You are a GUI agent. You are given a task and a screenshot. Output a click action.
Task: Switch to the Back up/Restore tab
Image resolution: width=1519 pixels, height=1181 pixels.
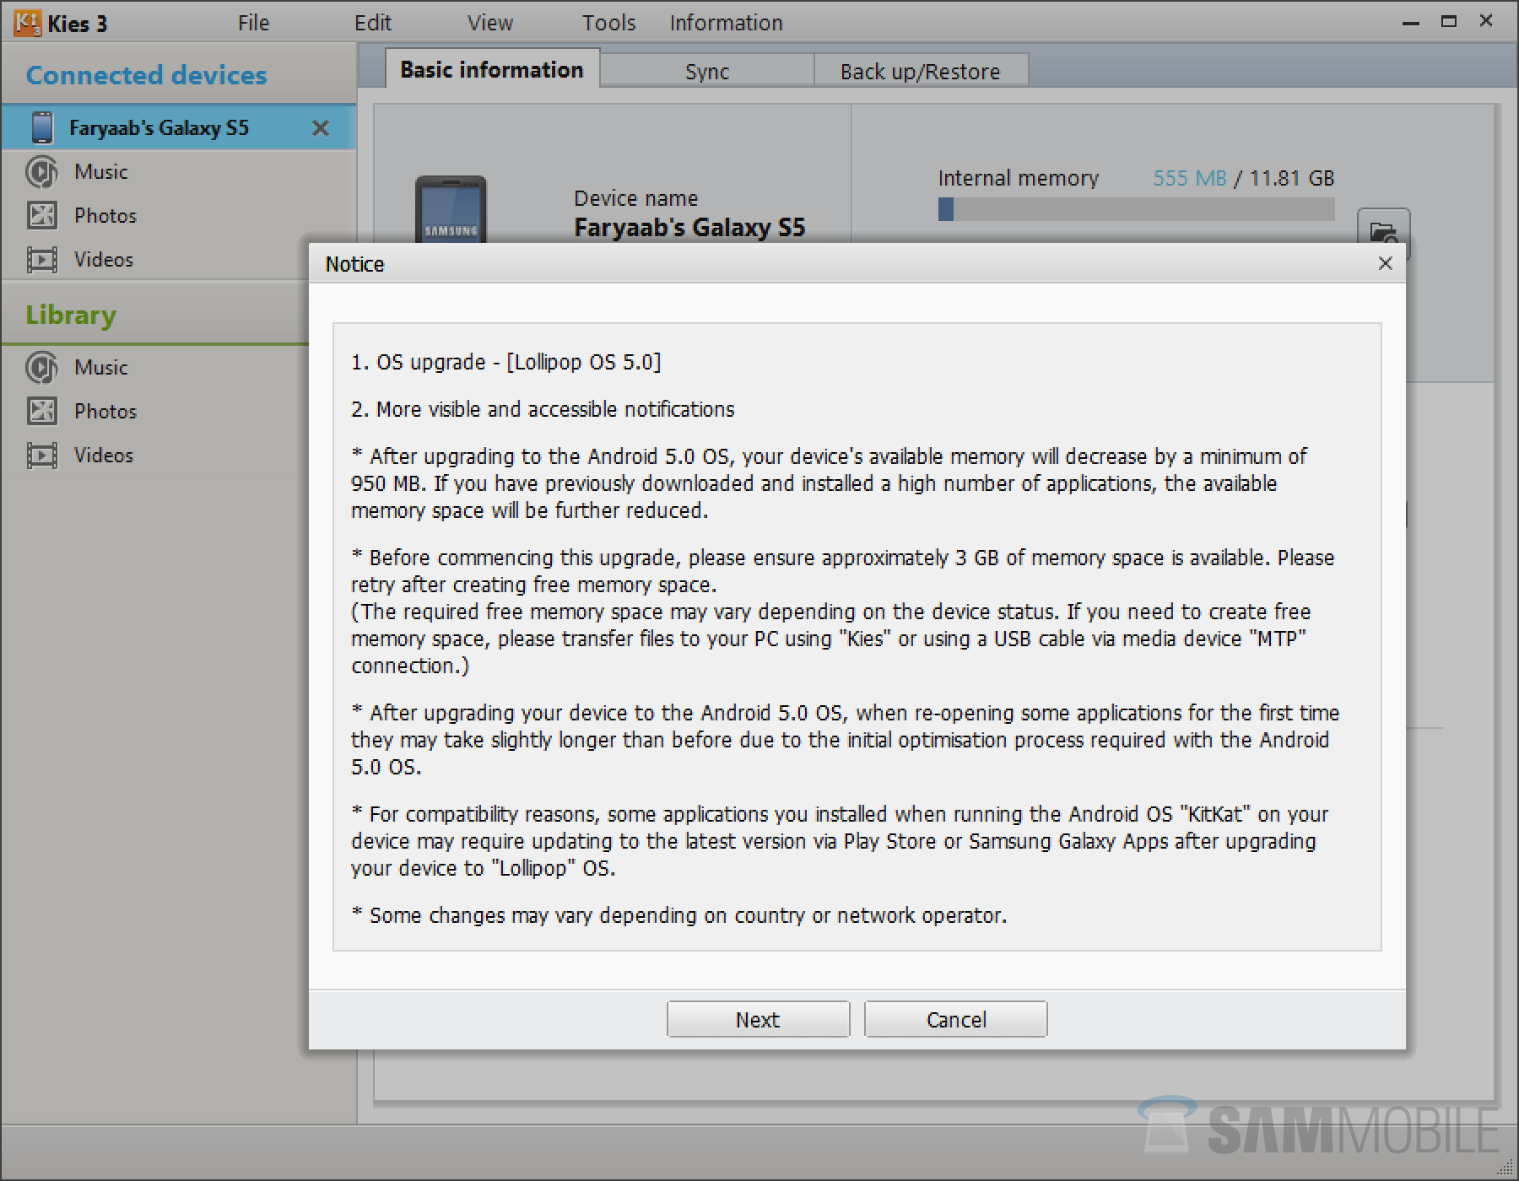pyautogui.click(x=920, y=72)
